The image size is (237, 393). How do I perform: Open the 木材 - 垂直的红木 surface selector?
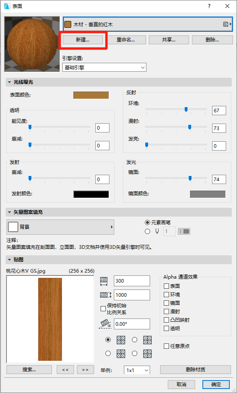148,24
